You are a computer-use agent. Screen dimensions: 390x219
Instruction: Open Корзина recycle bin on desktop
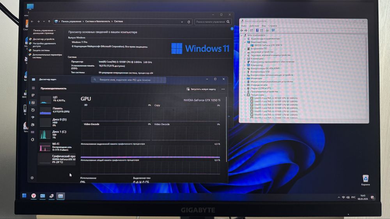click(x=365, y=180)
